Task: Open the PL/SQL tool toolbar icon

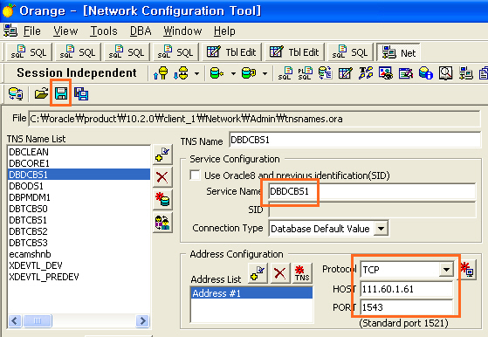Action: click(305, 73)
